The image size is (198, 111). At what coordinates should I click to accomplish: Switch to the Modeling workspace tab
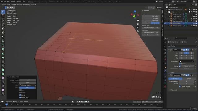click(x=37, y=2)
